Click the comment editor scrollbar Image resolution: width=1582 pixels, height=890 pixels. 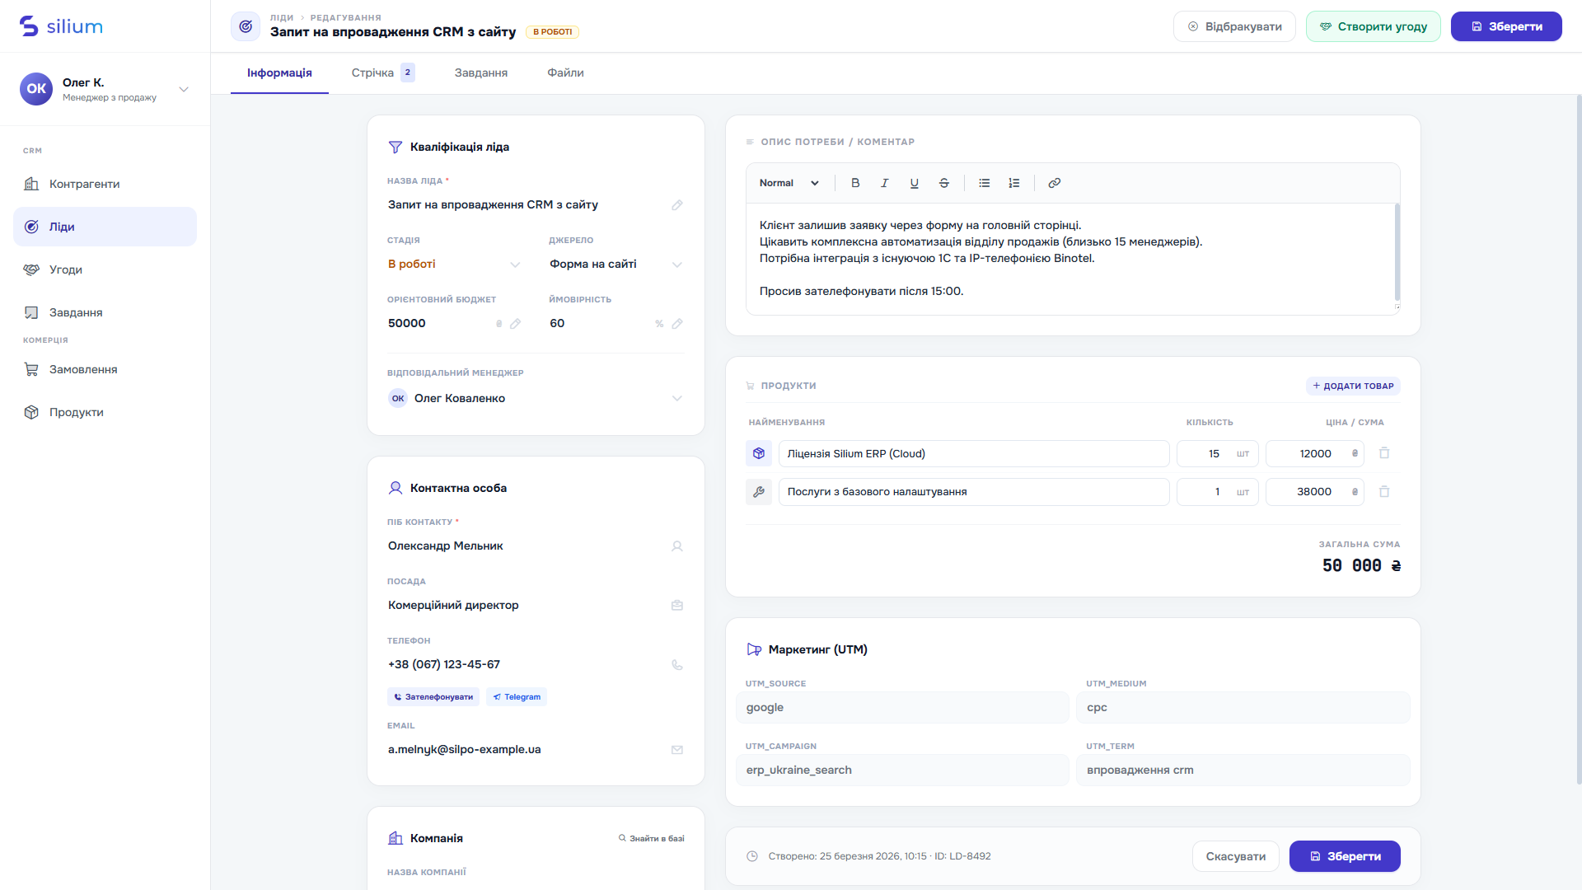click(x=1397, y=252)
